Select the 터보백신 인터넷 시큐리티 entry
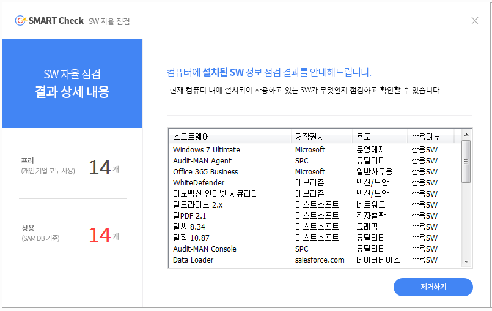The image size is (492, 311). point(215,194)
